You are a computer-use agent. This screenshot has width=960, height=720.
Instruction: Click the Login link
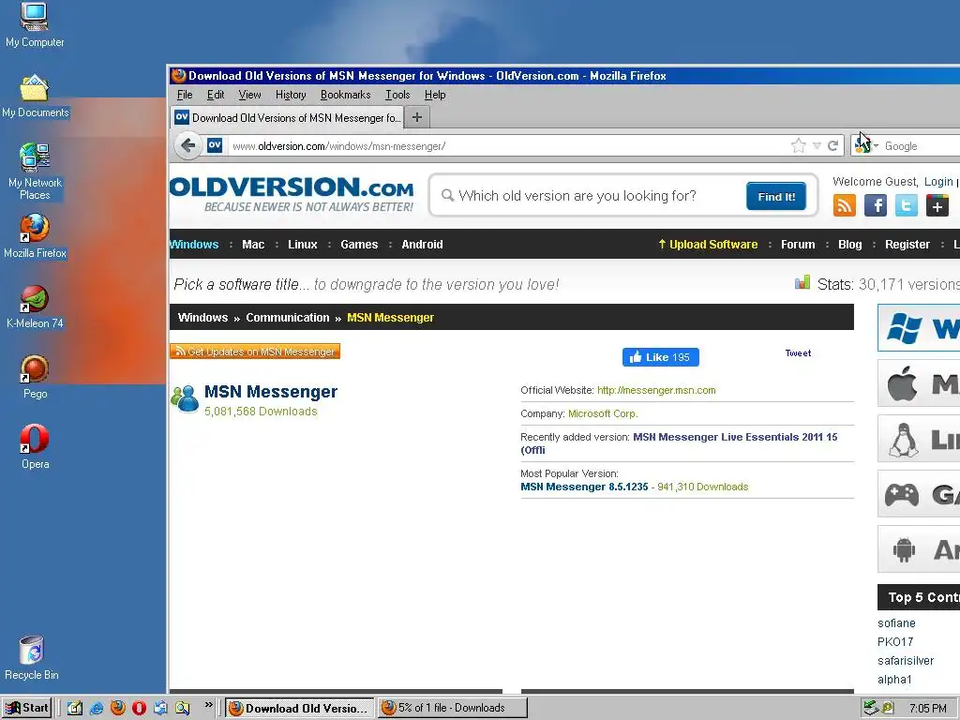pyautogui.click(x=938, y=181)
